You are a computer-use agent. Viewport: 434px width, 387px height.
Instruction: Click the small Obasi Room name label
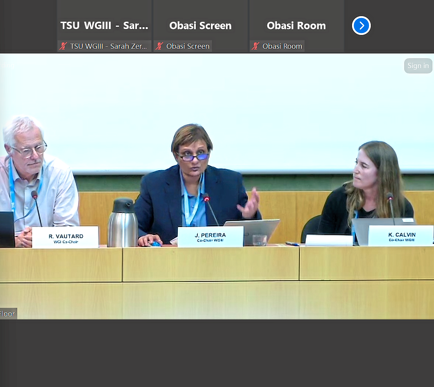(282, 46)
